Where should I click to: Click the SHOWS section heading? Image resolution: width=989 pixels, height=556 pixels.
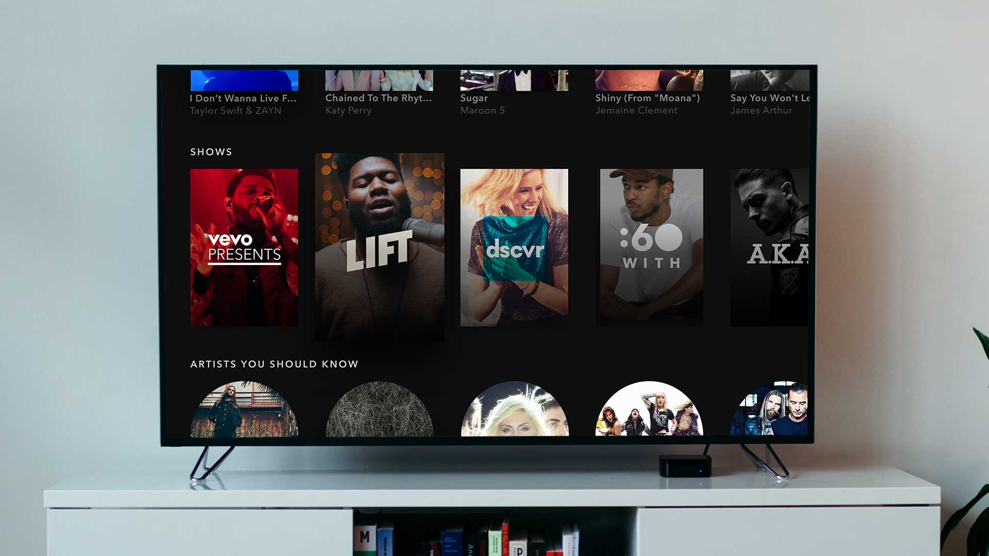(211, 152)
